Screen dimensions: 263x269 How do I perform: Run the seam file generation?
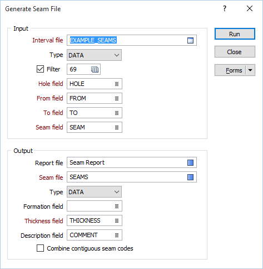(235, 34)
